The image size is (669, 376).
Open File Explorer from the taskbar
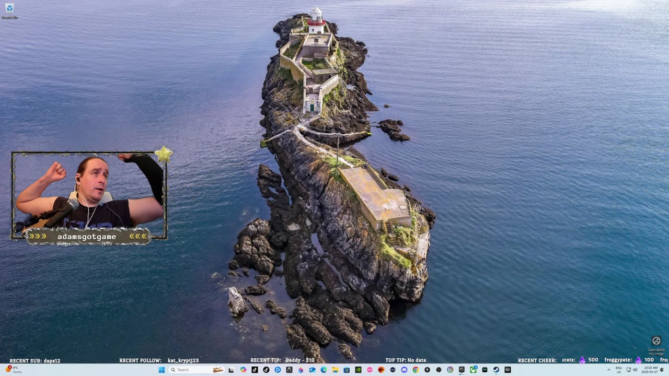point(335,370)
